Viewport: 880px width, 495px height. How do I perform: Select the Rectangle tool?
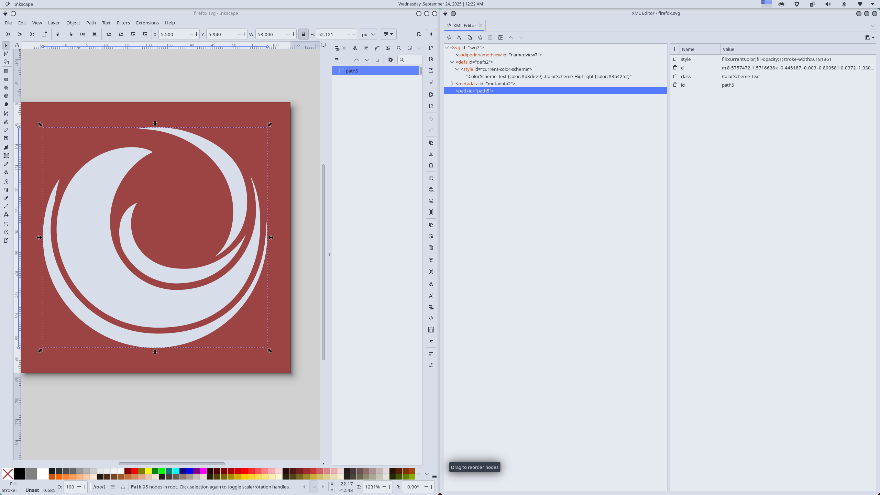[6, 71]
